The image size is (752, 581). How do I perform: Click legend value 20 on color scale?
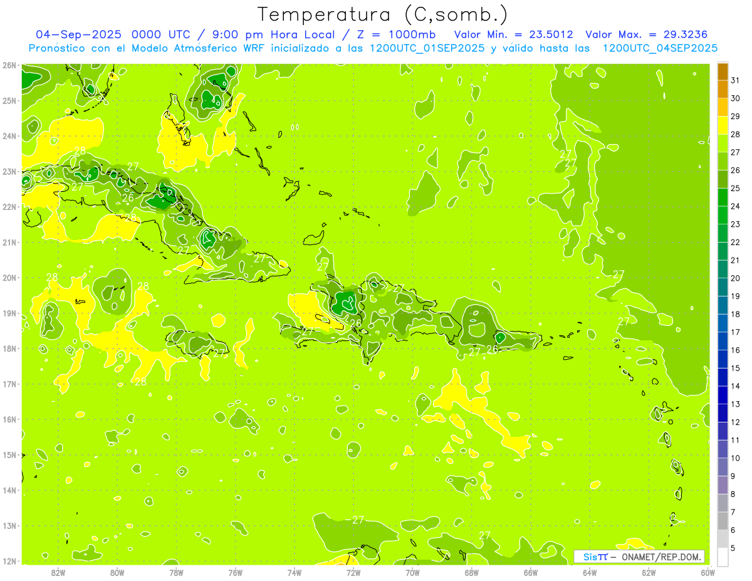tap(736, 278)
